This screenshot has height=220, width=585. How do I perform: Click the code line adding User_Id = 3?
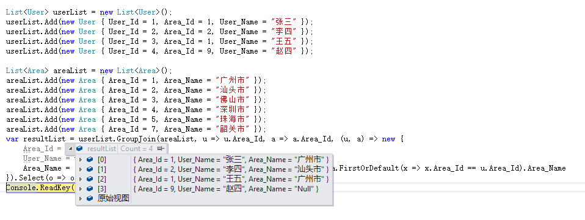(159, 41)
